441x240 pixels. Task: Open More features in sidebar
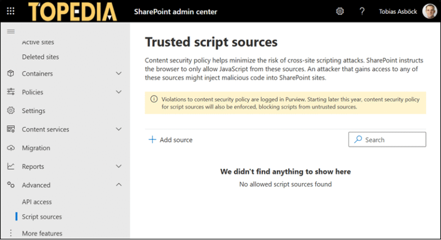click(42, 233)
